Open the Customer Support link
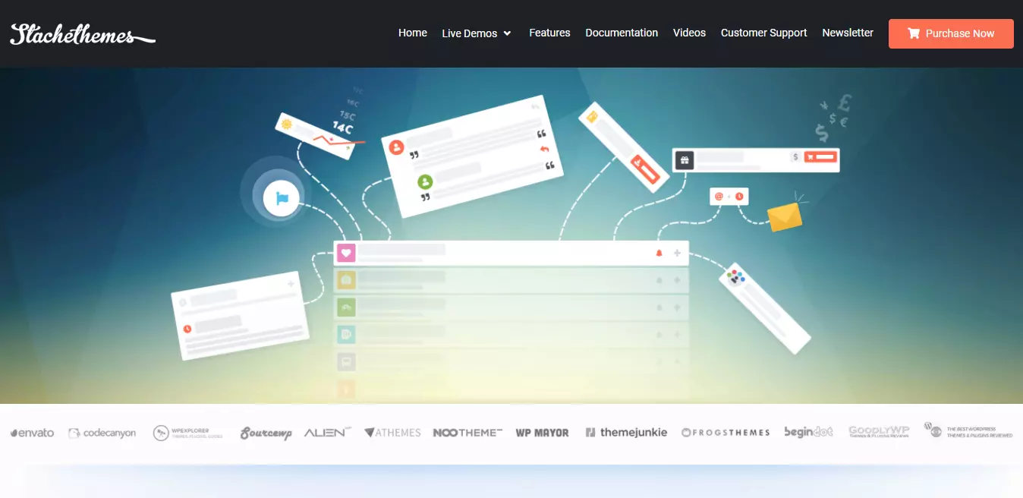1023x498 pixels. [x=764, y=33]
